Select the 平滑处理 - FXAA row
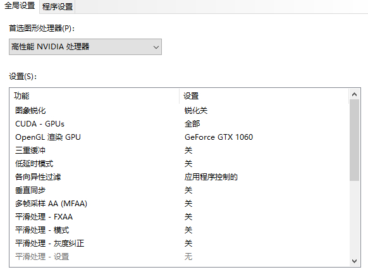Screen dimensions: 368x272 click(x=180, y=216)
